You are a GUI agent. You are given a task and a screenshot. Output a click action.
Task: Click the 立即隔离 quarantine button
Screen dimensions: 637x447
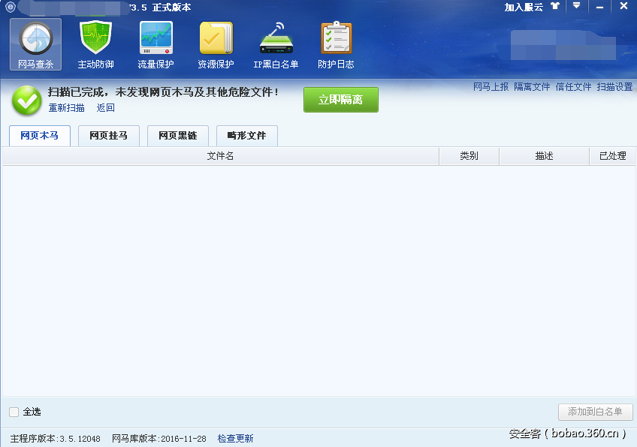tap(340, 99)
